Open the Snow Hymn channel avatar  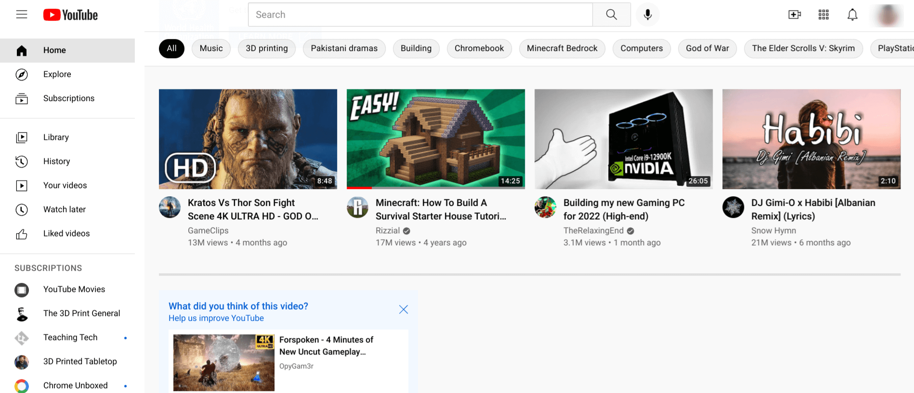tap(733, 207)
